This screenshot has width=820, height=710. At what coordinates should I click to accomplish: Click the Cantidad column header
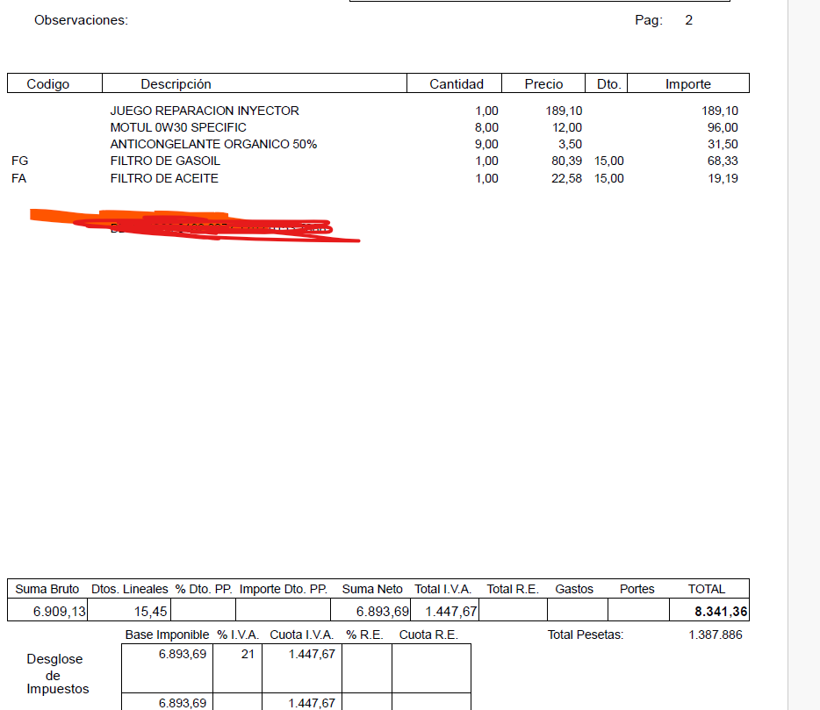coord(456,84)
